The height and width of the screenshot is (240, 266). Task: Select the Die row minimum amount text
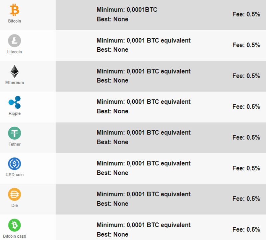[144, 194]
